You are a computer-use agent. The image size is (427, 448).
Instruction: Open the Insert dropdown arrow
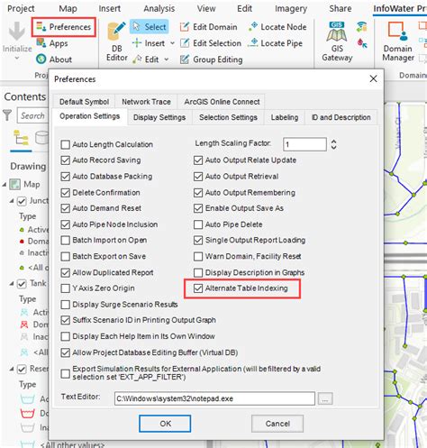[172, 43]
